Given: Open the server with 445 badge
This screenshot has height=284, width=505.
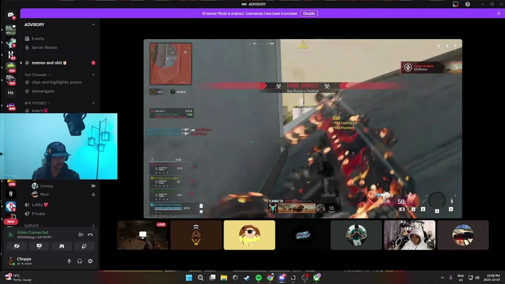Looking at the screenshot, I should [x=11, y=106].
